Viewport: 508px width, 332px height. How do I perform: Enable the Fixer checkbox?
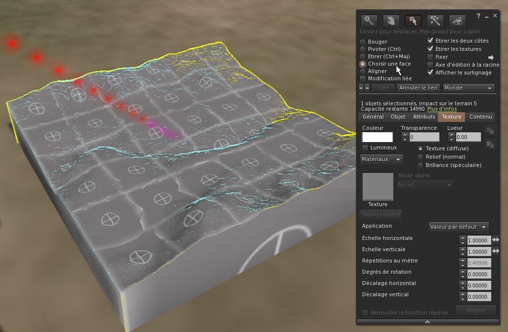point(431,57)
